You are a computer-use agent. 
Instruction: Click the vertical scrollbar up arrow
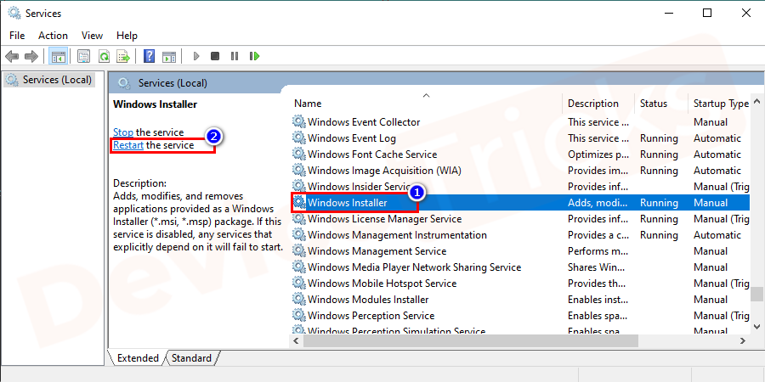click(x=756, y=101)
